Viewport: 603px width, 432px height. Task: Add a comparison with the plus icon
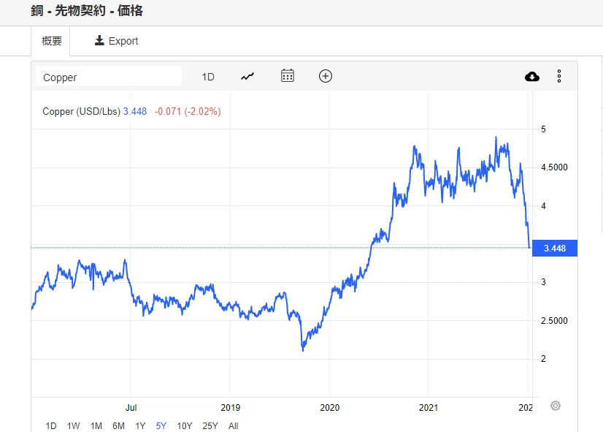326,76
